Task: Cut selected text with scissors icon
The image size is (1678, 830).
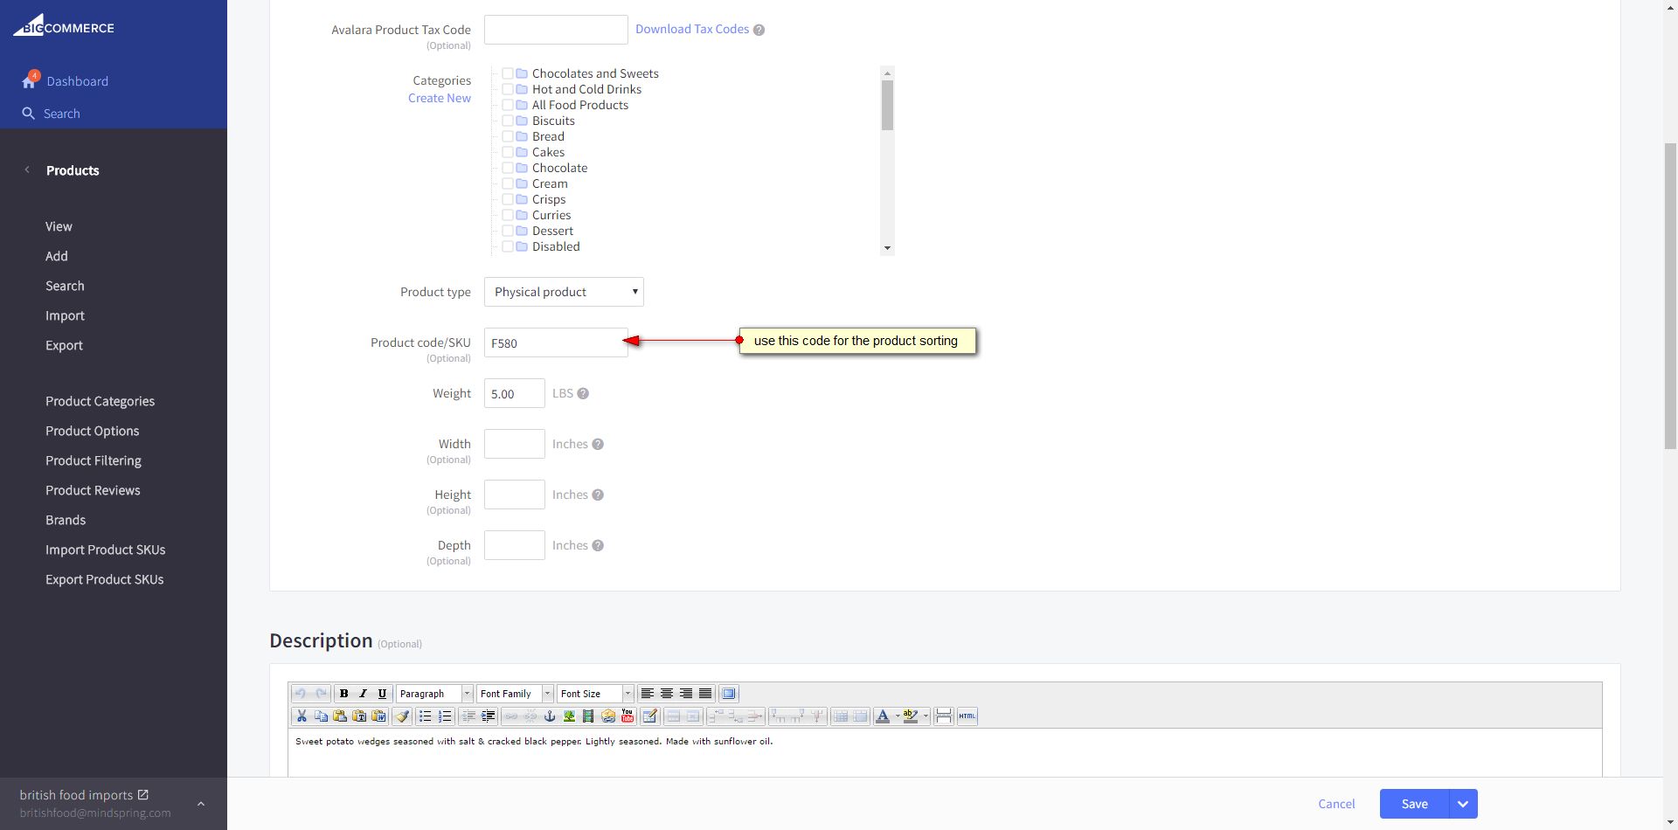Action: coord(302,716)
